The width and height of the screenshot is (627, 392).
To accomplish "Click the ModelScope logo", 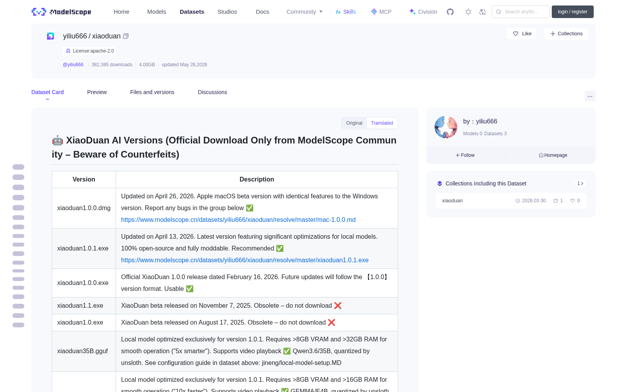I will [61, 12].
